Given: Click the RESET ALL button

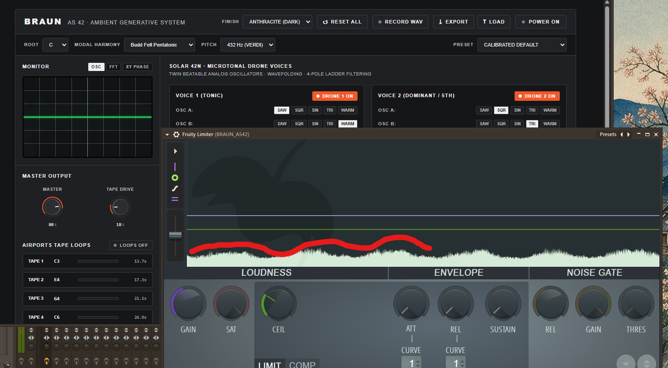Looking at the screenshot, I should [342, 22].
